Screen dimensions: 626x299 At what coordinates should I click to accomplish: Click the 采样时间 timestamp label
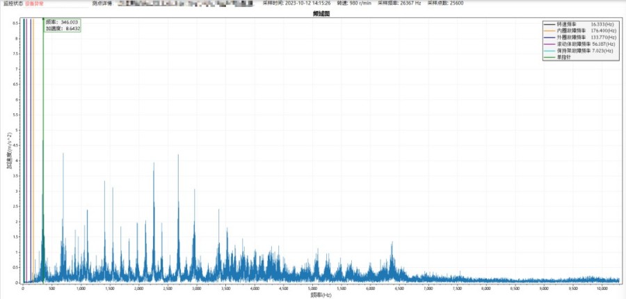(296, 3)
